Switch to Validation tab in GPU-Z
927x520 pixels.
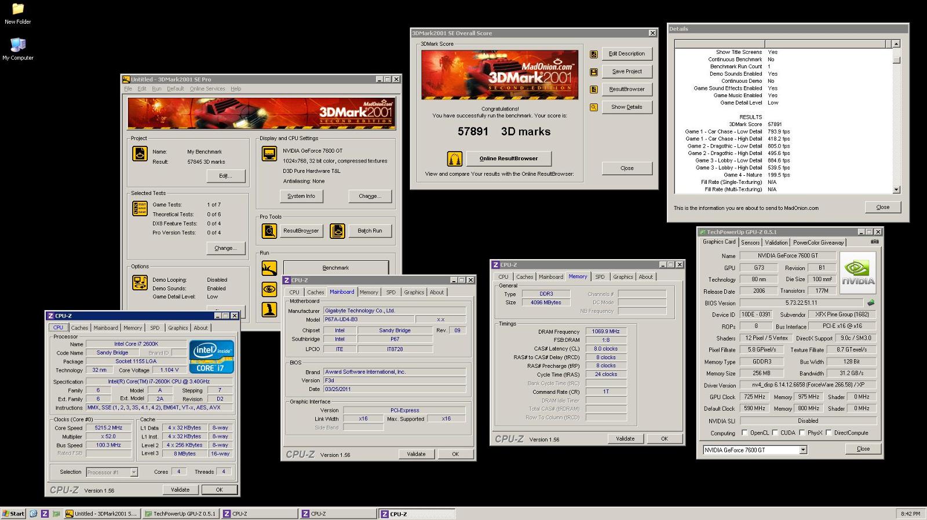[776, 242]
